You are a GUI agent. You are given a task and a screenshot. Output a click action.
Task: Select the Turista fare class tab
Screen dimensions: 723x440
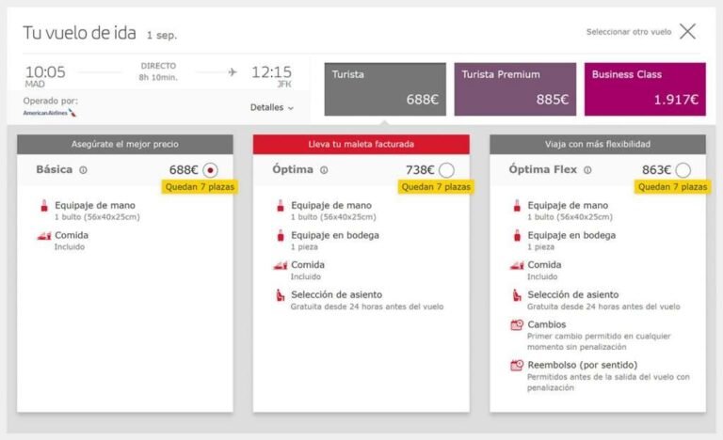click(x=385, y=89)
